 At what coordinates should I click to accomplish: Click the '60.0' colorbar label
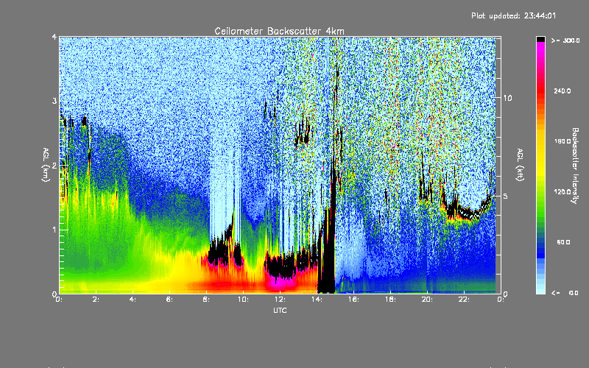tap(563, 242)
